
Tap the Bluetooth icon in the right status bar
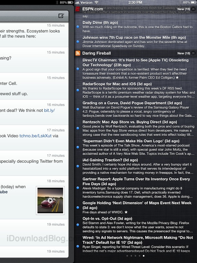180,3
